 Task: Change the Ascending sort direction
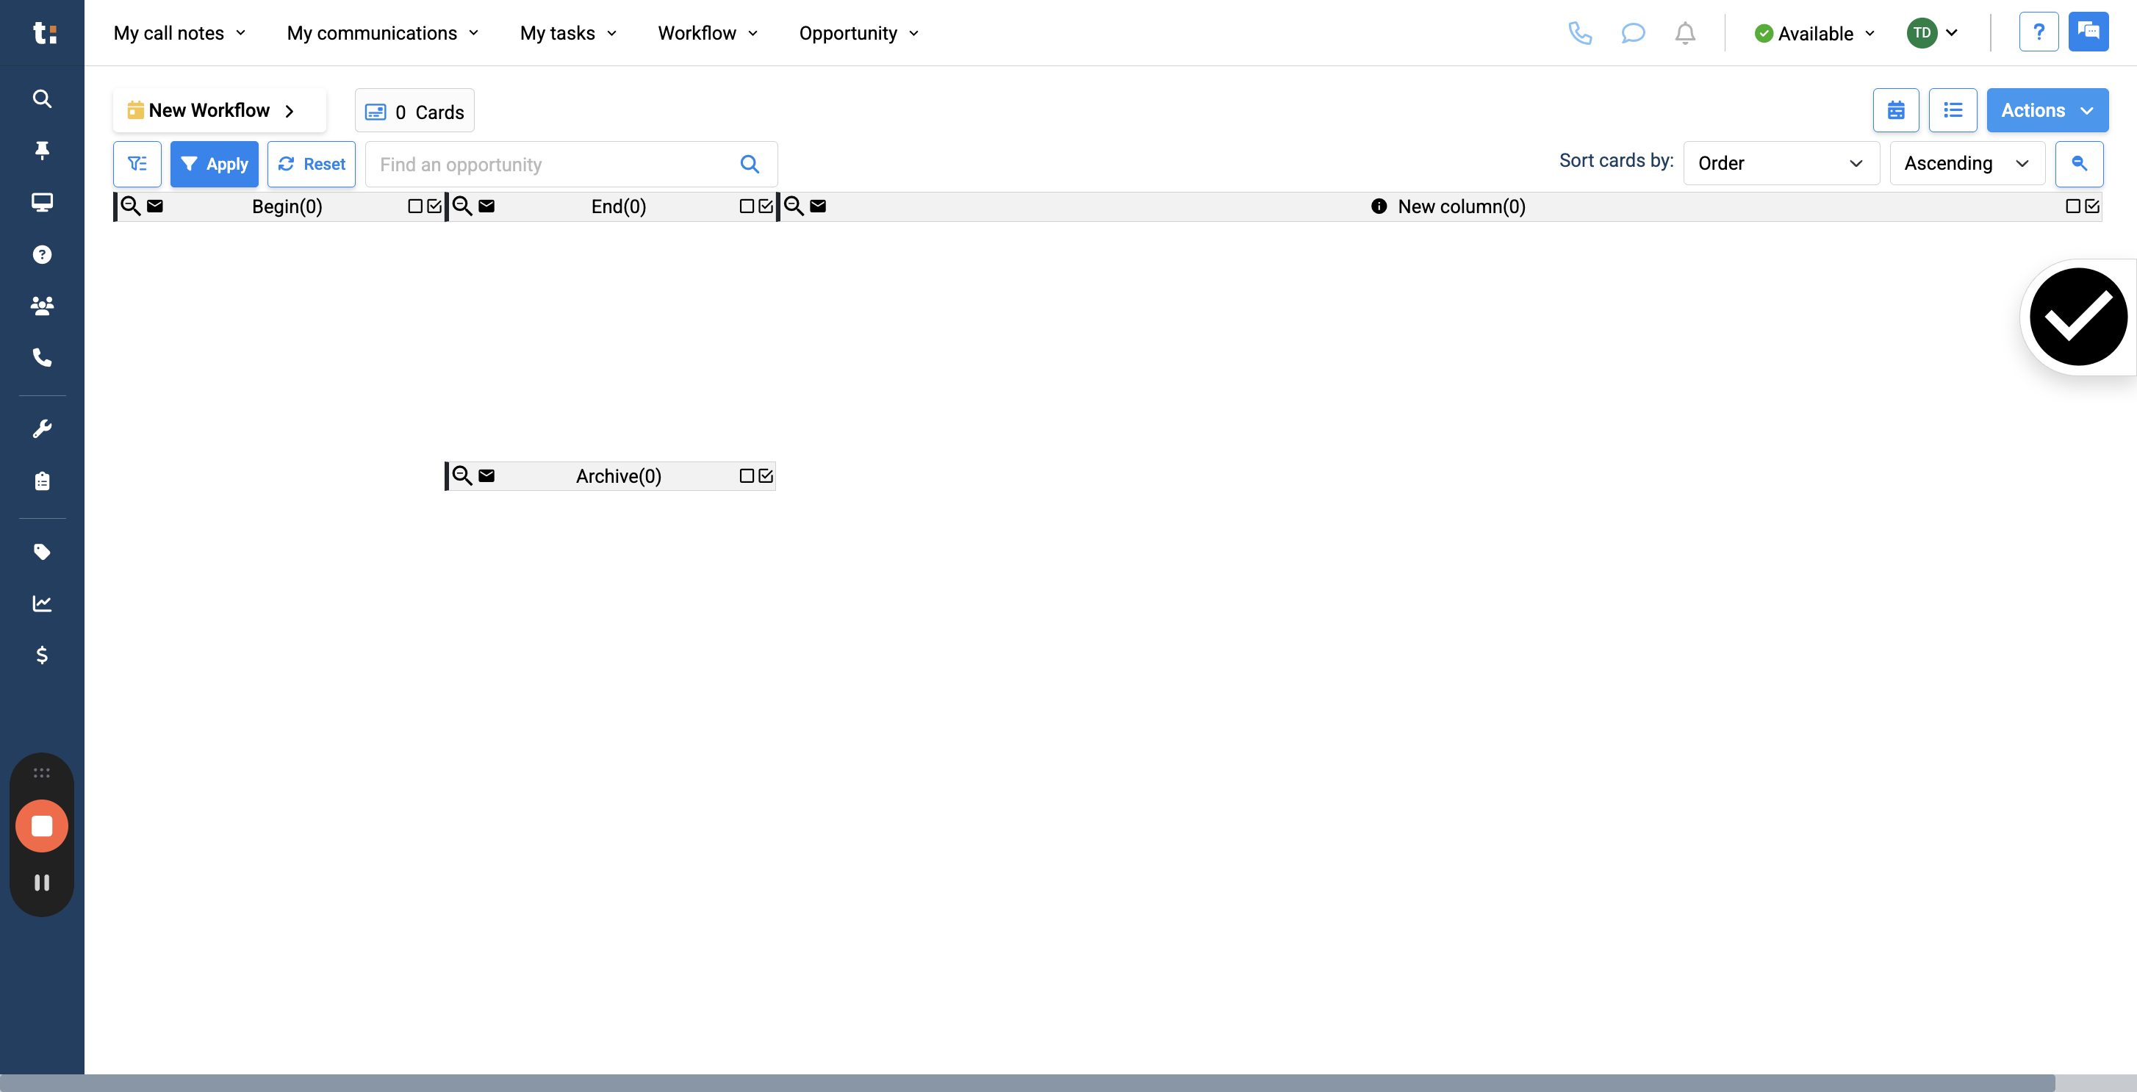coord(1967,162)
